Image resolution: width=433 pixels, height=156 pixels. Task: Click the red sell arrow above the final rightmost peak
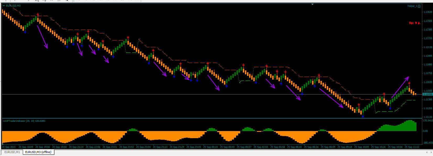click(x=409, y=83)
